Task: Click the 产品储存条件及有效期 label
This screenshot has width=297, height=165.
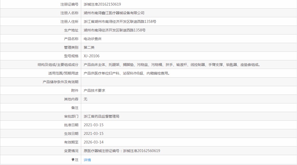Action: tap(60, 82)
